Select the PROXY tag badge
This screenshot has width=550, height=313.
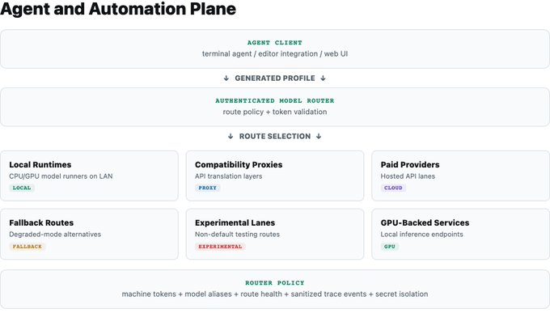208,188
